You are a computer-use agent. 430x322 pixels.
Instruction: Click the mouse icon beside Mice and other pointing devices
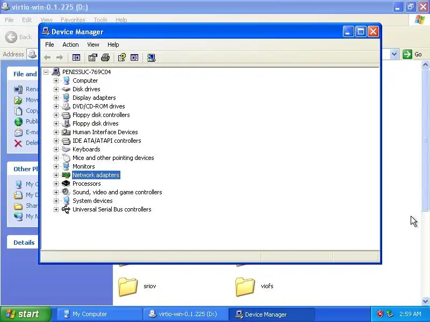coord(66,158)
